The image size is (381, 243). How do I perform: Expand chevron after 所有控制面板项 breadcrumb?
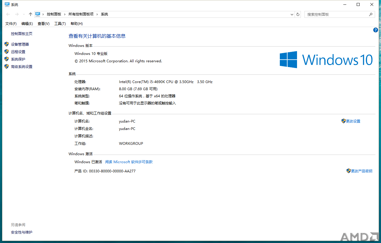[x=97, y=14]
